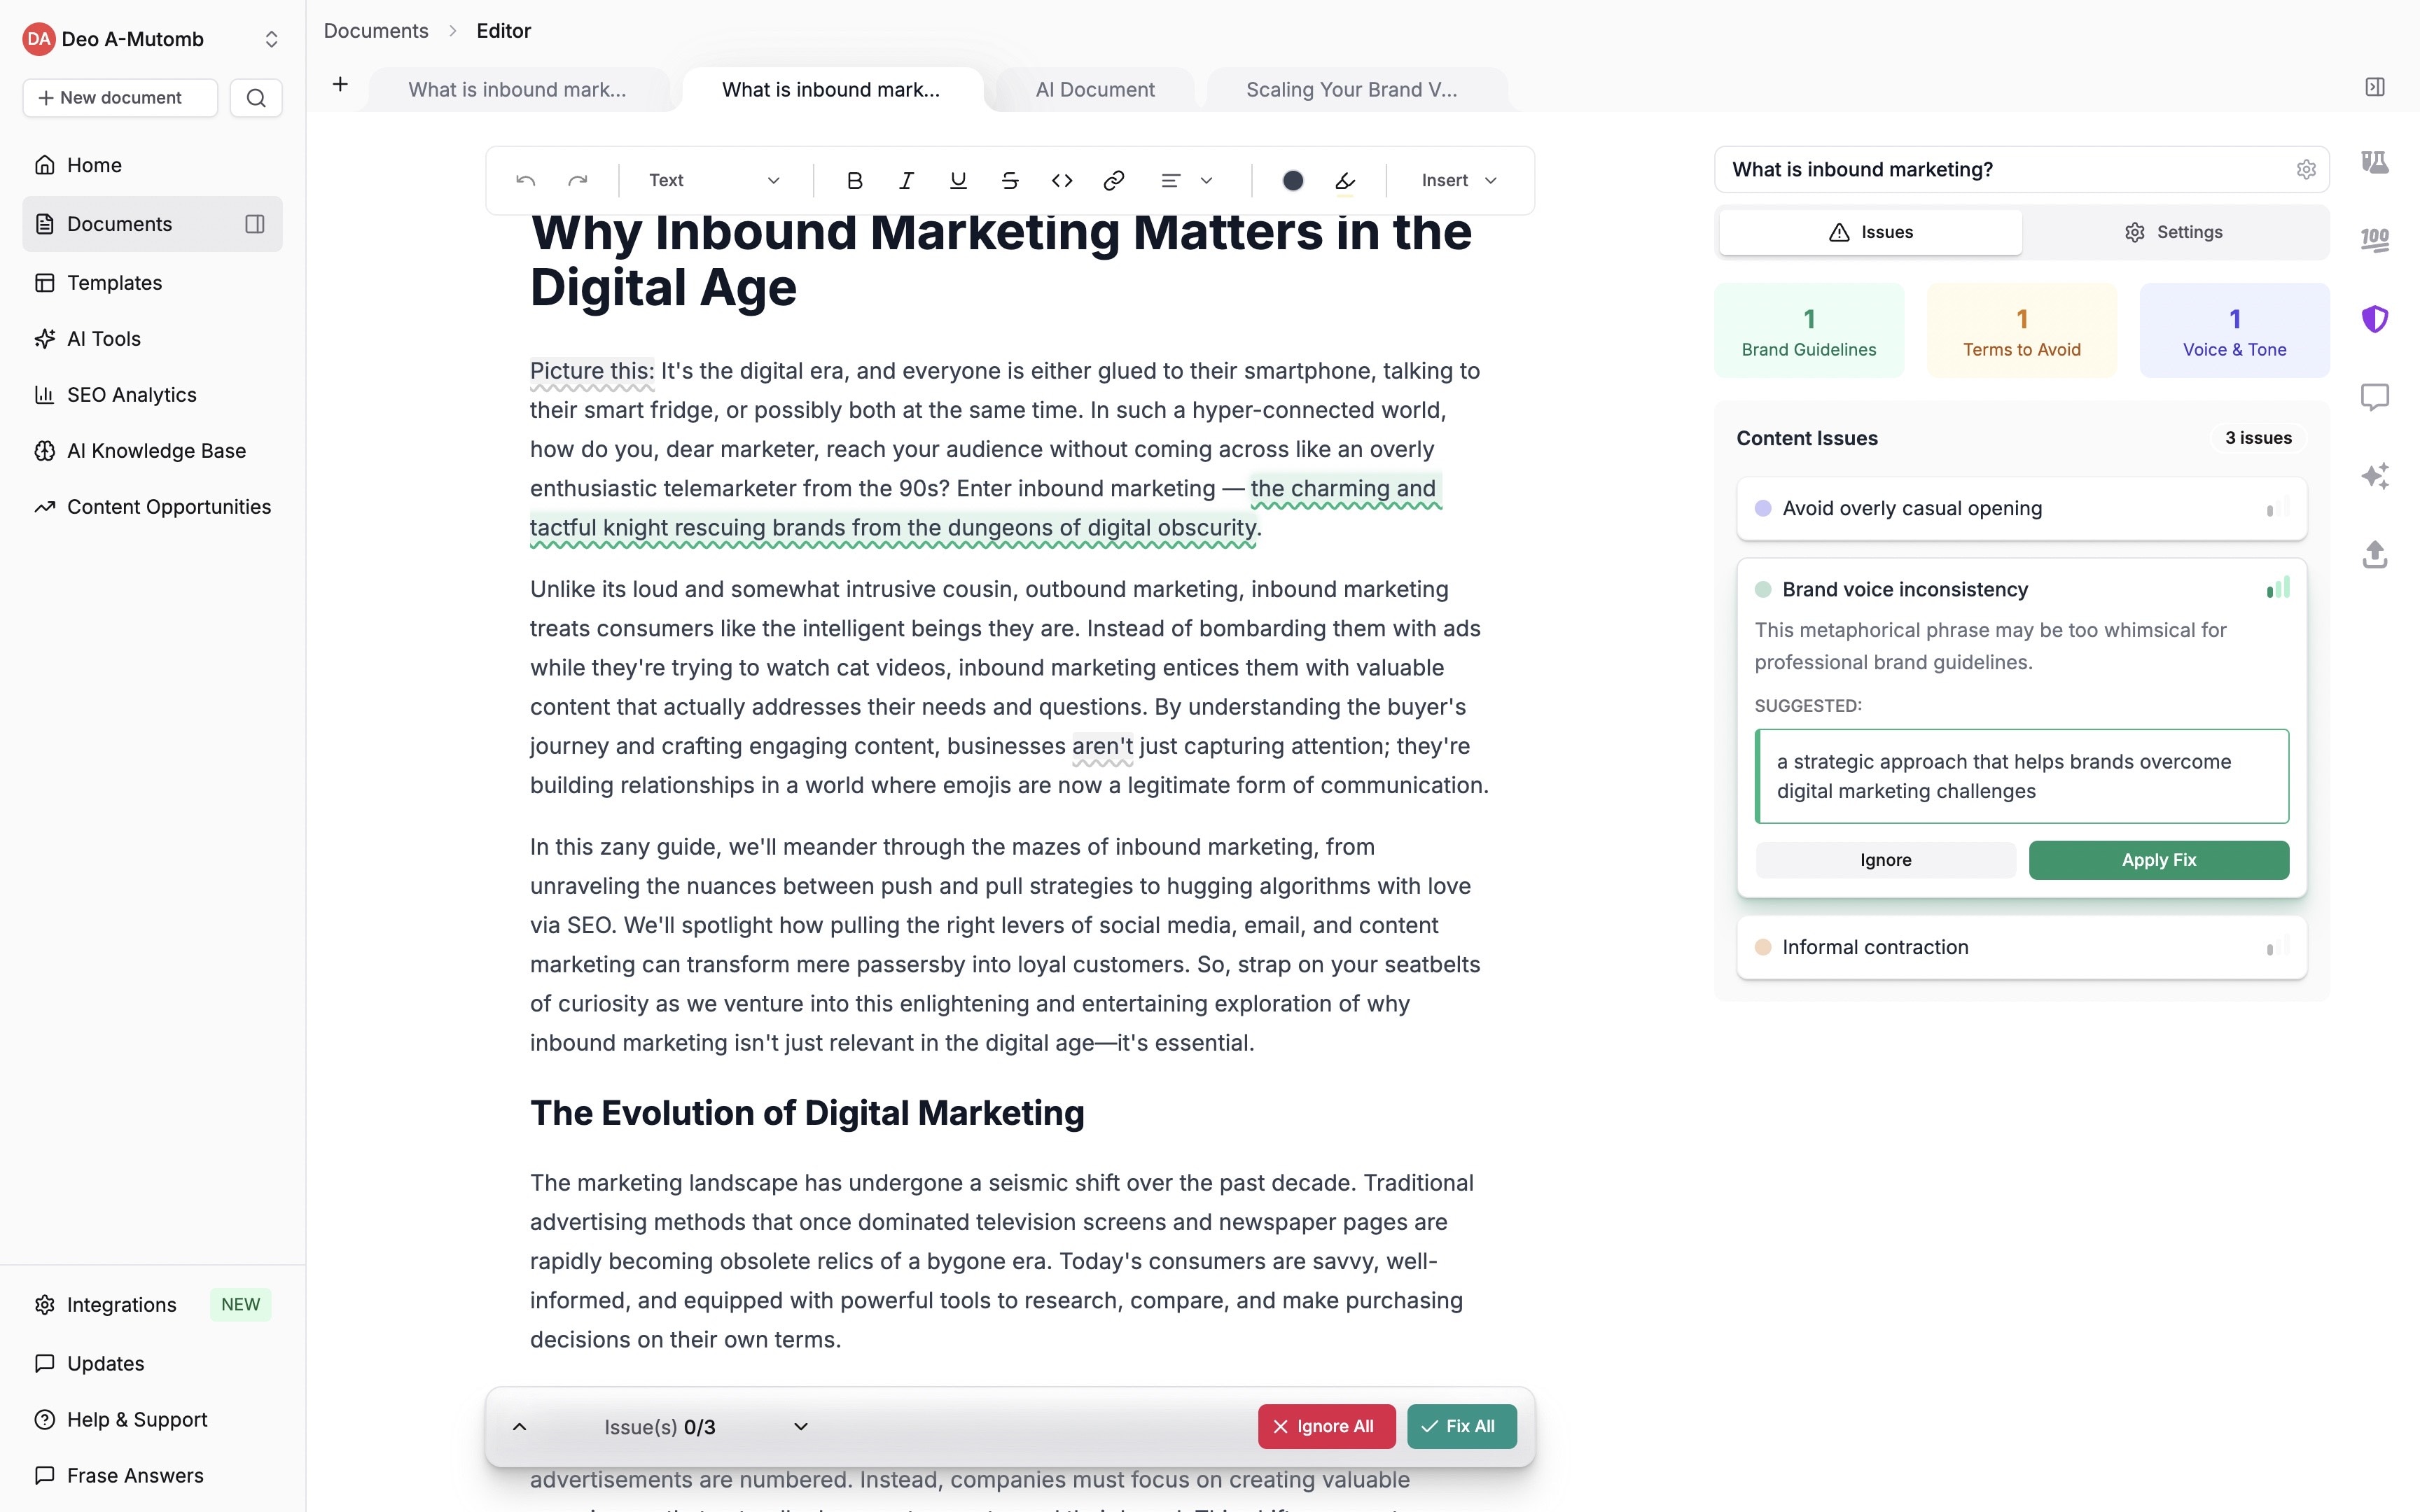
Task: Apply strikethrough formatting
Action: [x=1010, y=180]
